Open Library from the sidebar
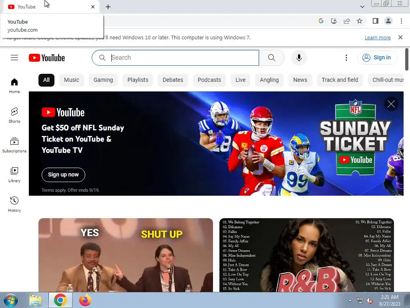The height and width of the screenshot is (308, 410). pos(14,175)
